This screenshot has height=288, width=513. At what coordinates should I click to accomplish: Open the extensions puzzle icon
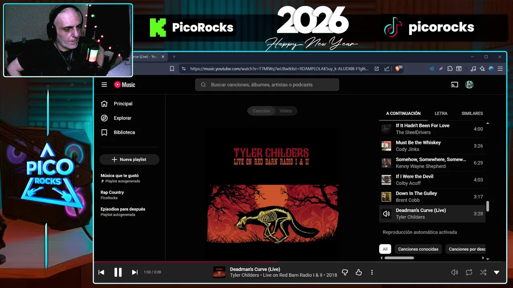450,69
